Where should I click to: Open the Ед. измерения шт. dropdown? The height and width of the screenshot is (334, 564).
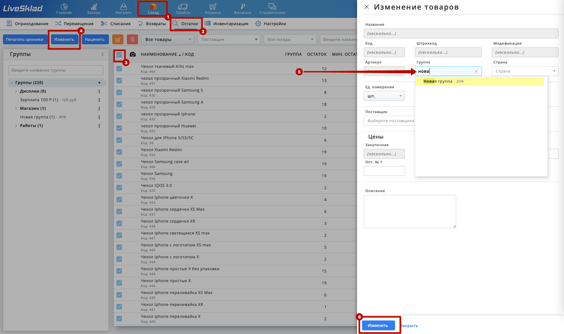(384, 96)
